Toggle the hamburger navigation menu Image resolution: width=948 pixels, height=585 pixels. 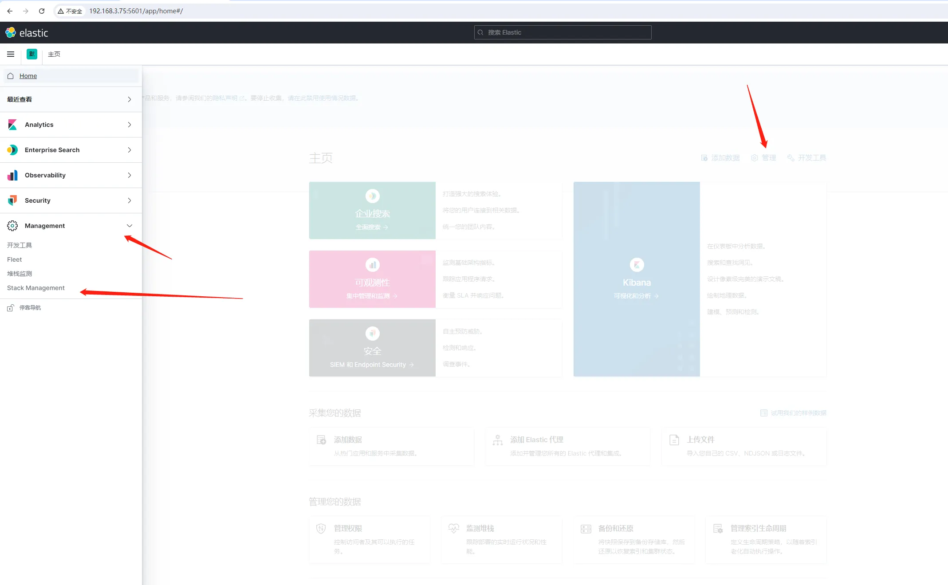[x=11, y=54]
